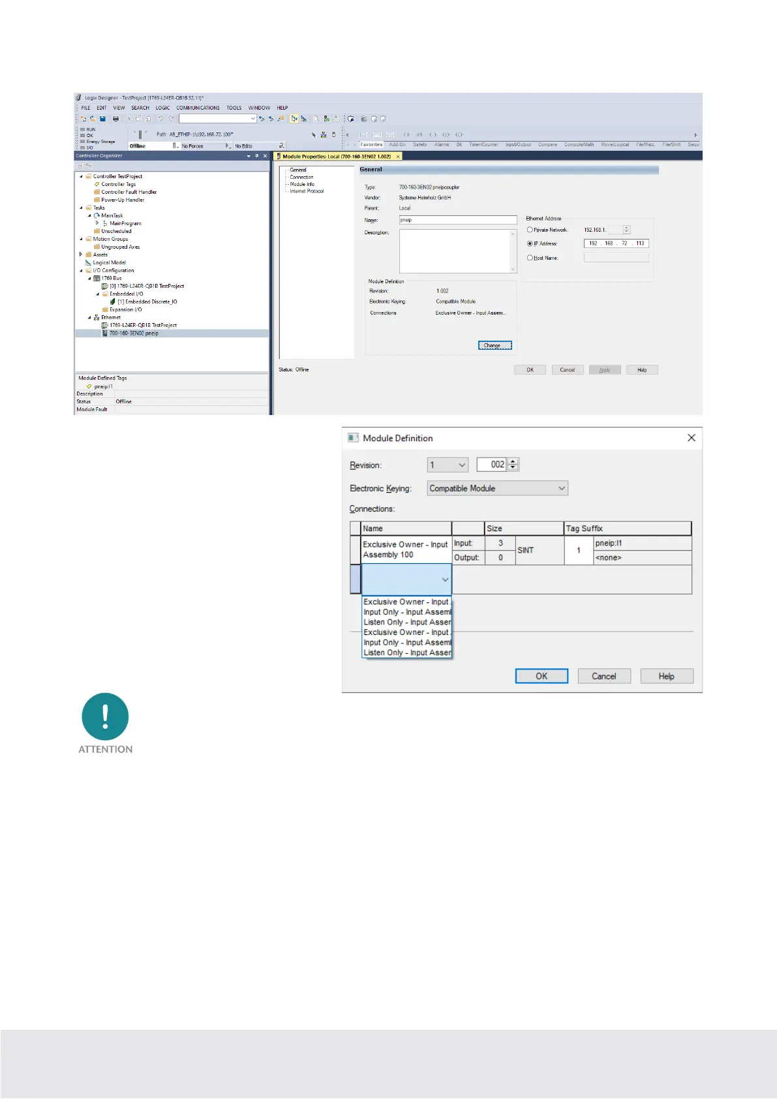777x1099 pixels.
Task: Click the Description text area
Action: (457, 251)
